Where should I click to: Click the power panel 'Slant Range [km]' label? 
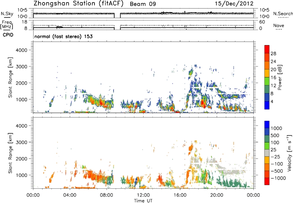[10, 77]
